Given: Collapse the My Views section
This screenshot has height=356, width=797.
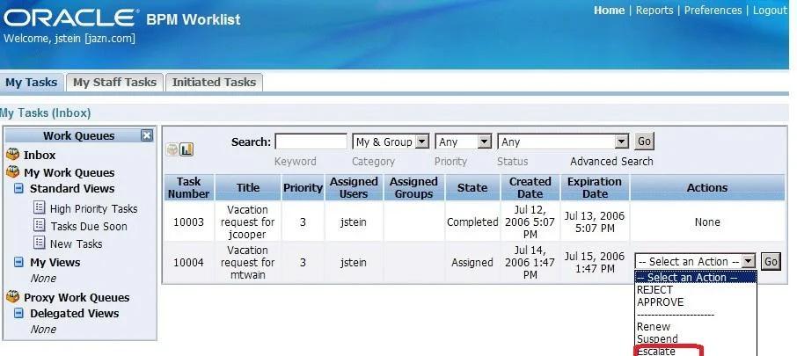Looking at the screenshot, I should 18,263.
